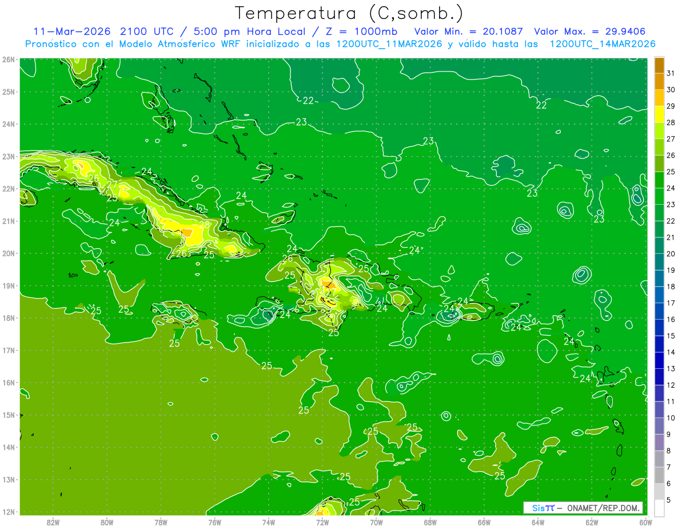Pick the white swatch below legend value 5
The height and width of the screenshot is (530, 686).
click(659, 508)
